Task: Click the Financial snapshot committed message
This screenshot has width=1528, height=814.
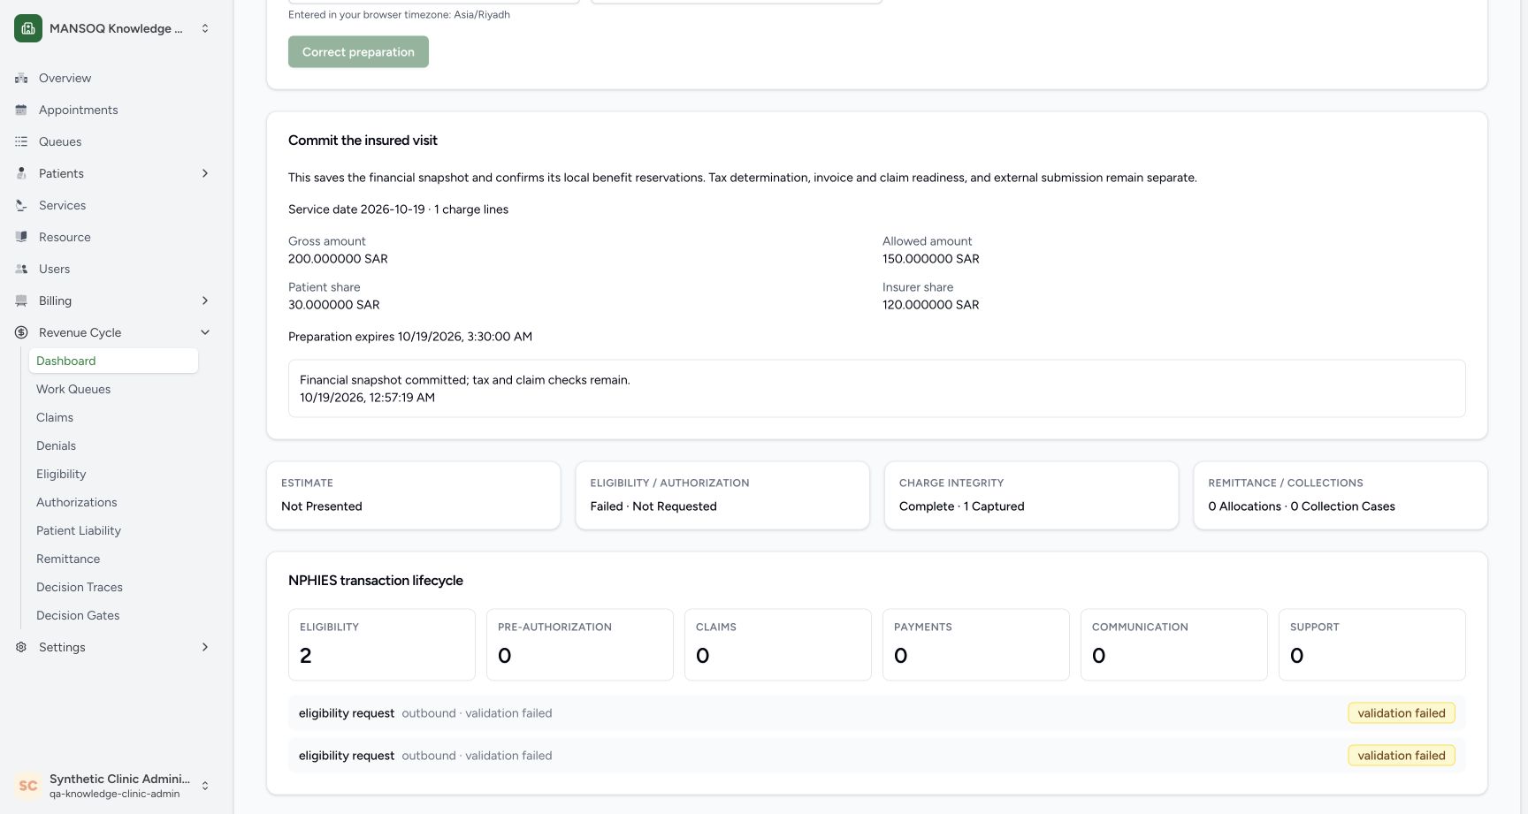Action: coord(465,380)
